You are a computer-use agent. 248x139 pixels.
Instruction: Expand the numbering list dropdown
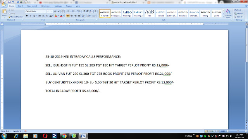pos(76,11)
